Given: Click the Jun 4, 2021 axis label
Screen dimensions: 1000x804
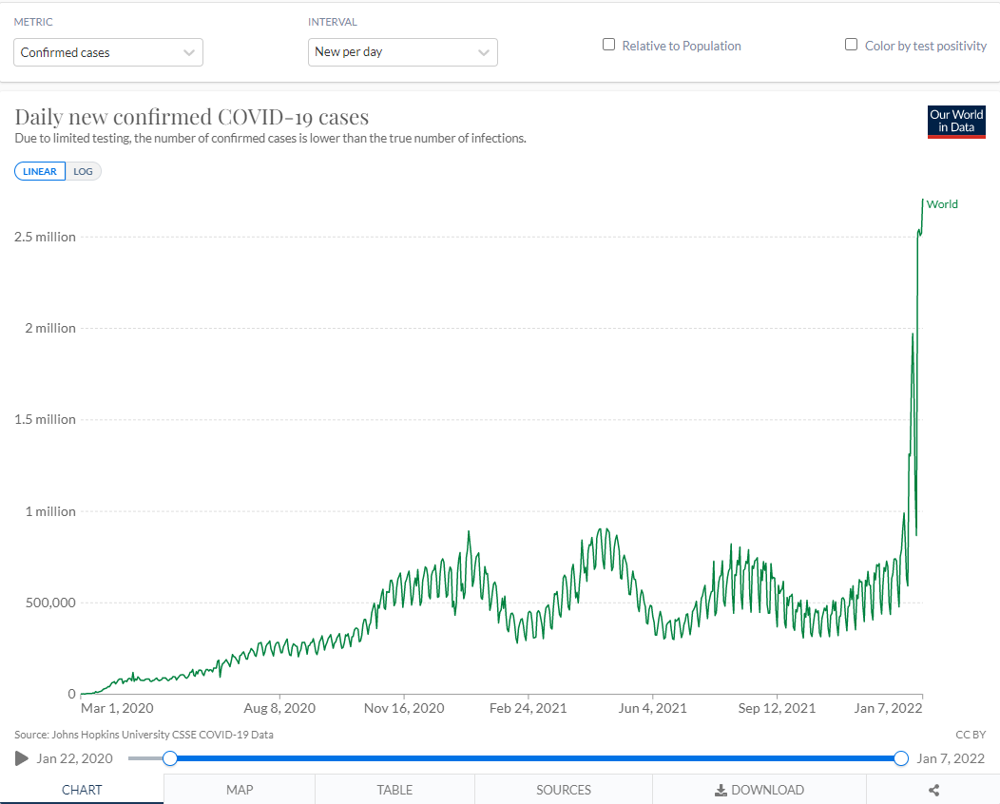Looking at the screenshot, I should pyautogui.click(x=652, y=708).
